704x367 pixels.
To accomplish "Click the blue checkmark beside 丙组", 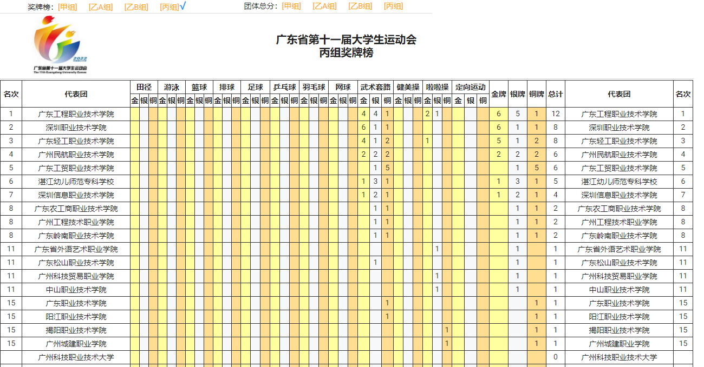I will tap(183, 6).
